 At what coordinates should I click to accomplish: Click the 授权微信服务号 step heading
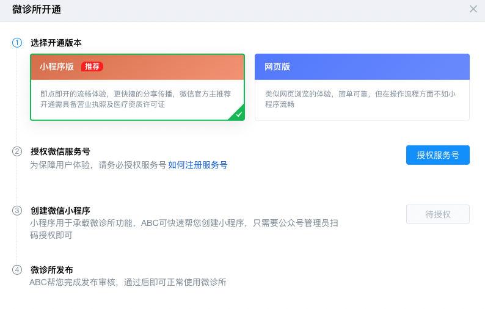[x=60, y=151]
